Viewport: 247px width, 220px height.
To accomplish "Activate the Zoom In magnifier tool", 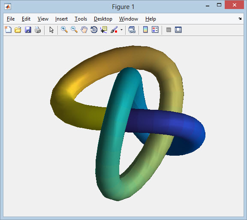I will 64,30.
